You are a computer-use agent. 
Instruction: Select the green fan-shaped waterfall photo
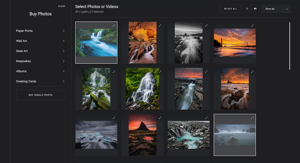click(142, 89)
